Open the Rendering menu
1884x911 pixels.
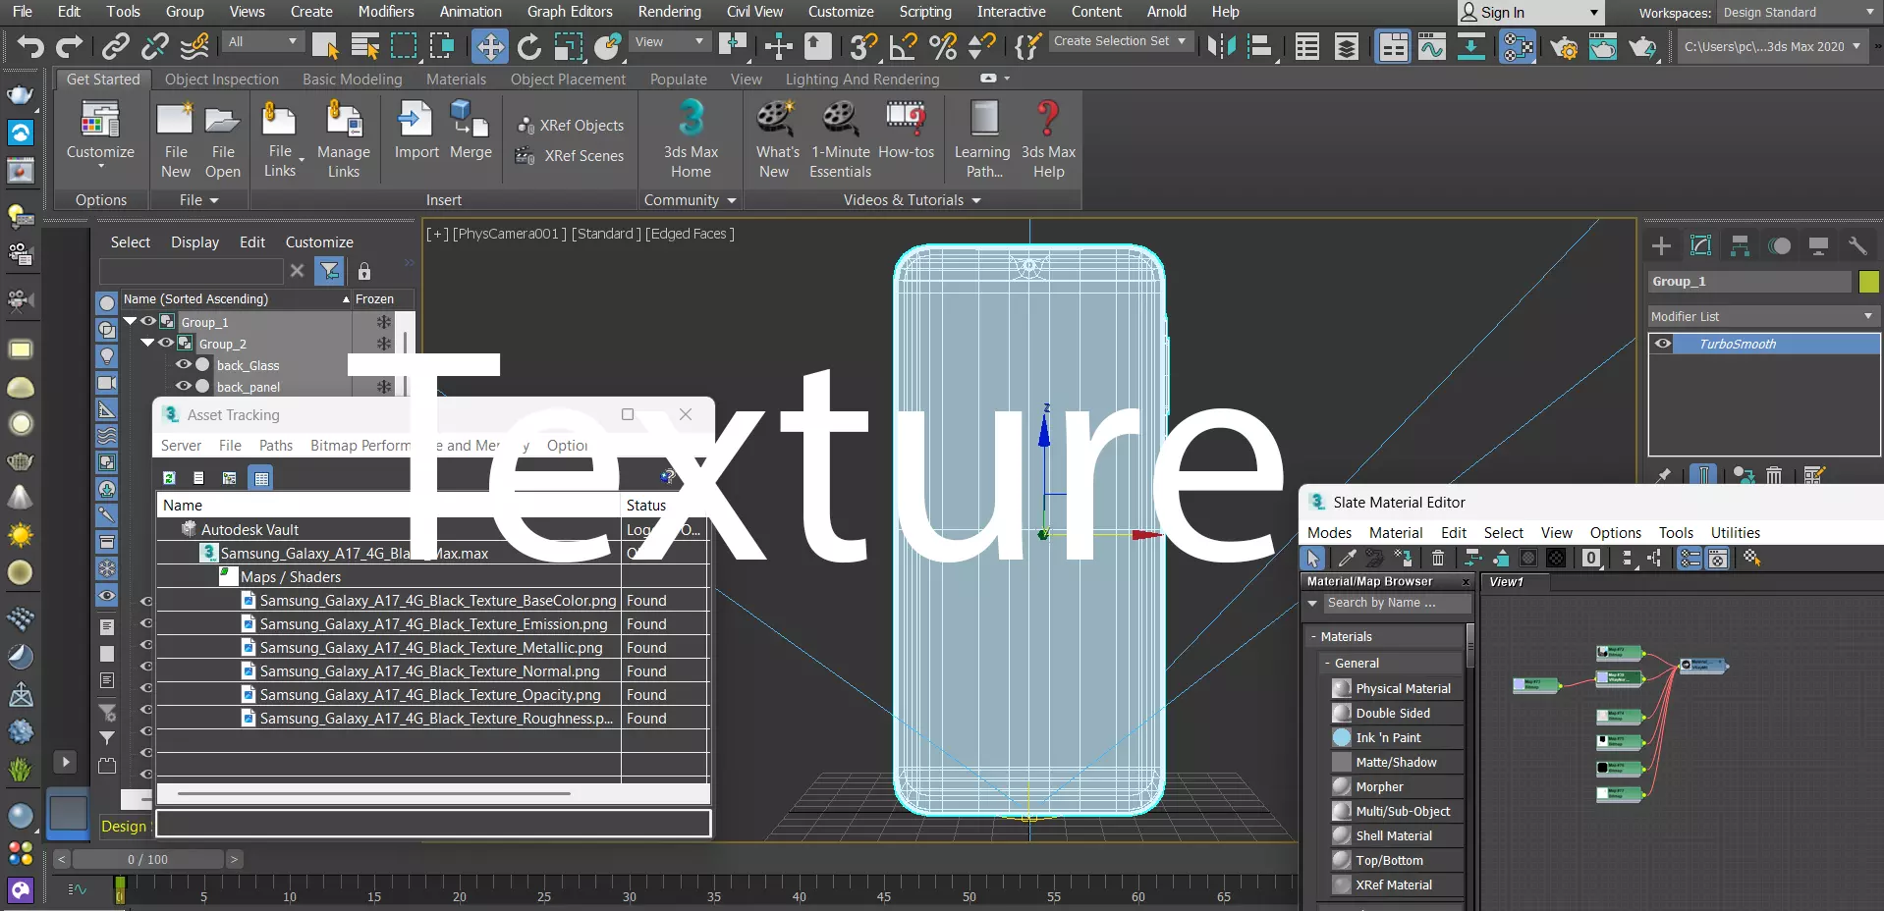click(x=669, y=12)
